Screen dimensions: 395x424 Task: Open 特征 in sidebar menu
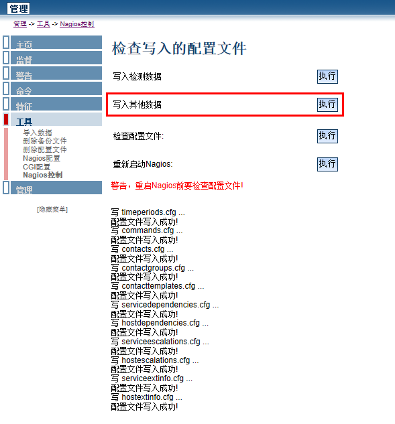click(x=56, y=104)
